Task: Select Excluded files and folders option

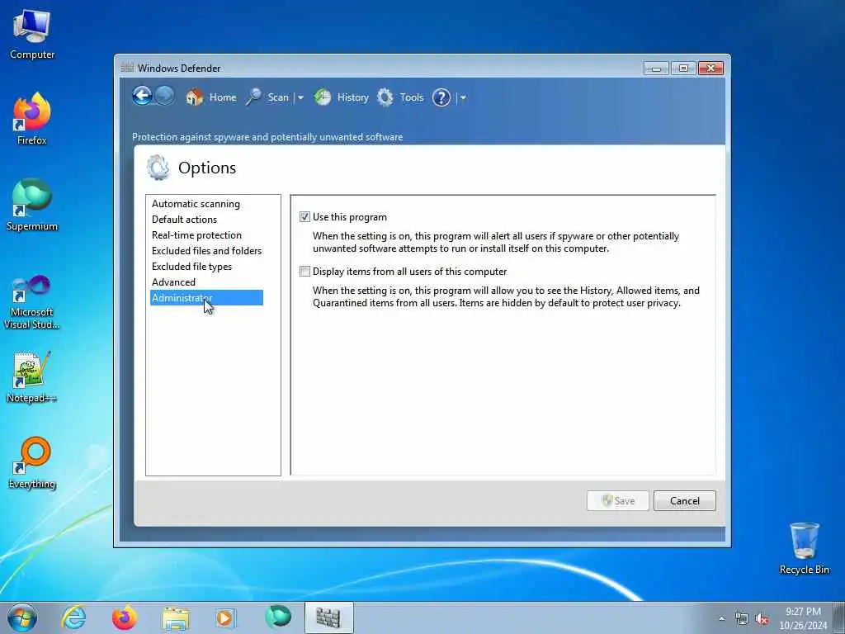Action: pyautogui.click(x=206, y=251)
